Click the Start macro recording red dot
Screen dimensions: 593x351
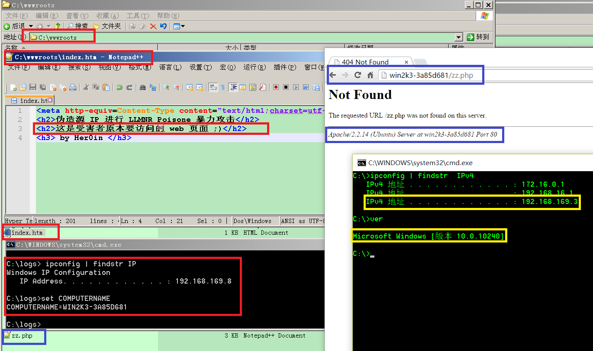(x=276, y=87)
